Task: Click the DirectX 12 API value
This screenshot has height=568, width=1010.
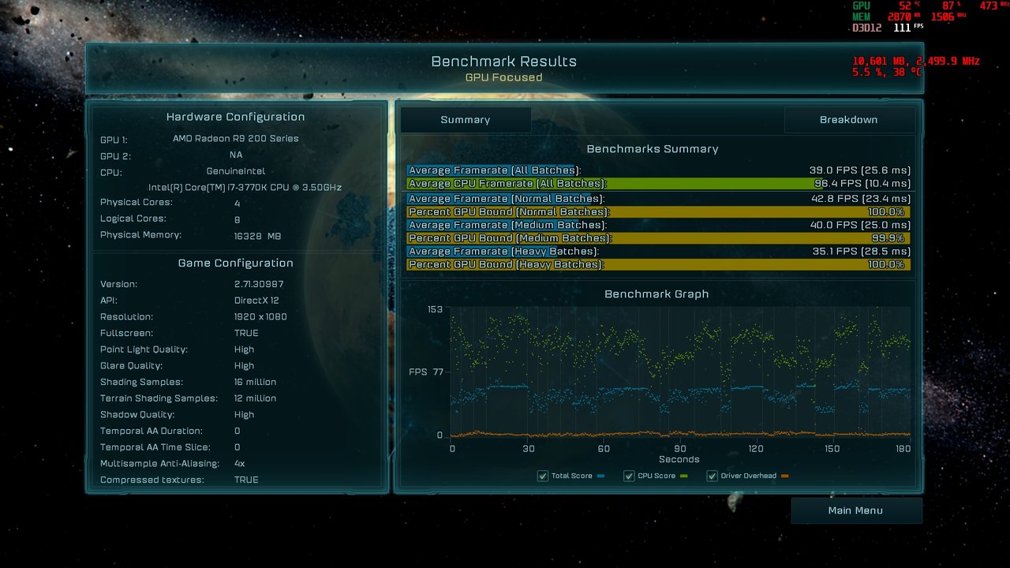Action: pos(256,301)
